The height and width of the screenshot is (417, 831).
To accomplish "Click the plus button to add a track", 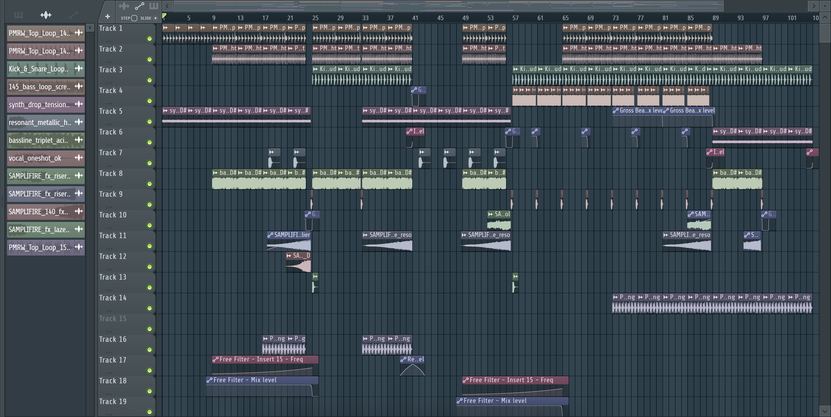I will tap(107, 16).
